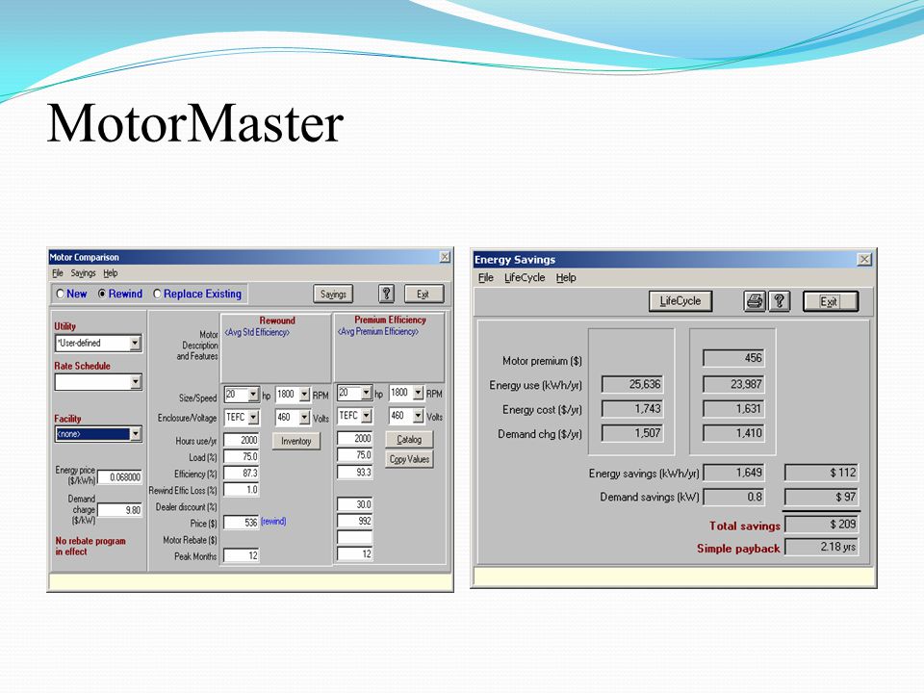Click the empty Premium Motor Rebate field
Viewport: 924px width, 693px height.
(x=355, y=537)
